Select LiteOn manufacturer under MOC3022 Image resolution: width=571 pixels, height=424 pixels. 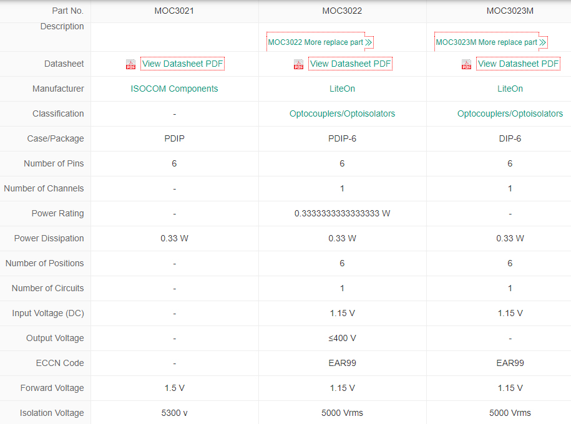click(342, 89)
